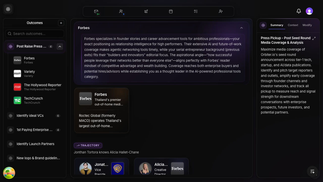
Task: Expand the Identify ideal VCs outcome
Action: (x=30, y=116)
